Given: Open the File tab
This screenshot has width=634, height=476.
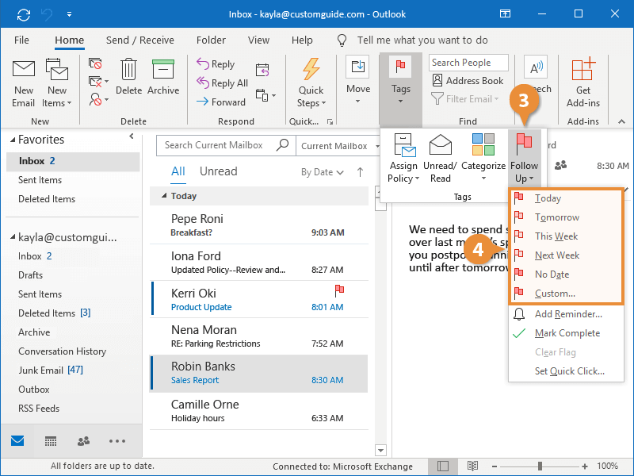Looking at the screenshot, I should click(x=21, y=40).
